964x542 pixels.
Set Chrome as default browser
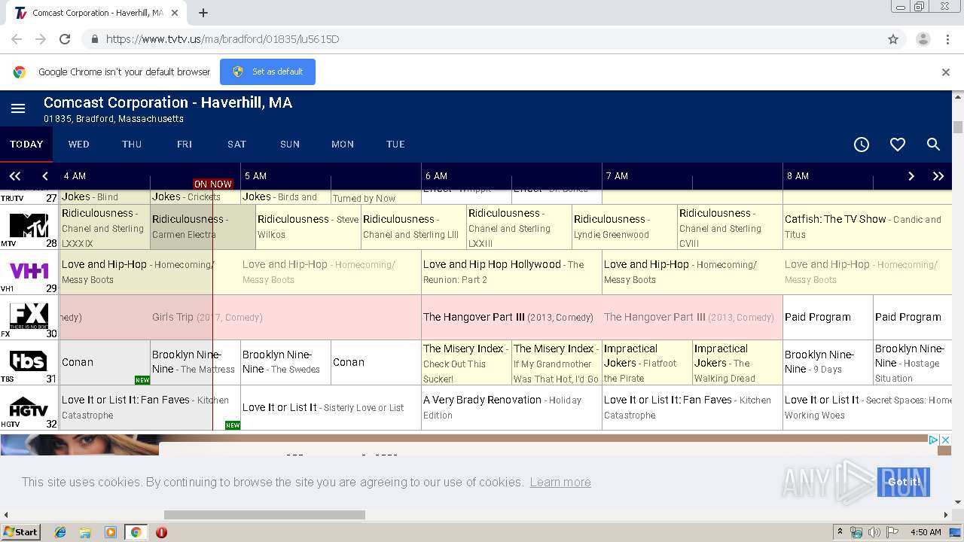[x=267, y=72]
